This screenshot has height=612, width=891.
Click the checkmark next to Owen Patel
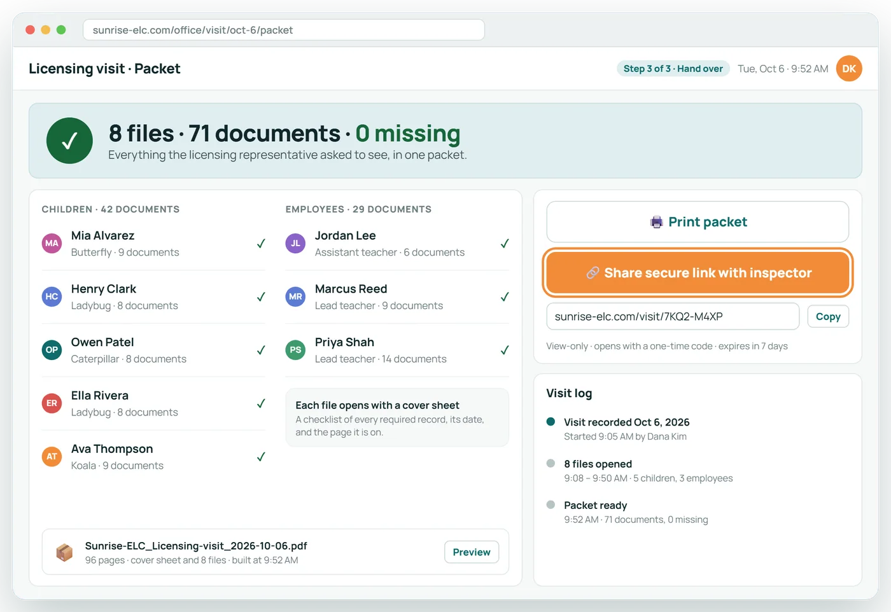pyautogui.click(x=261, y=350)
